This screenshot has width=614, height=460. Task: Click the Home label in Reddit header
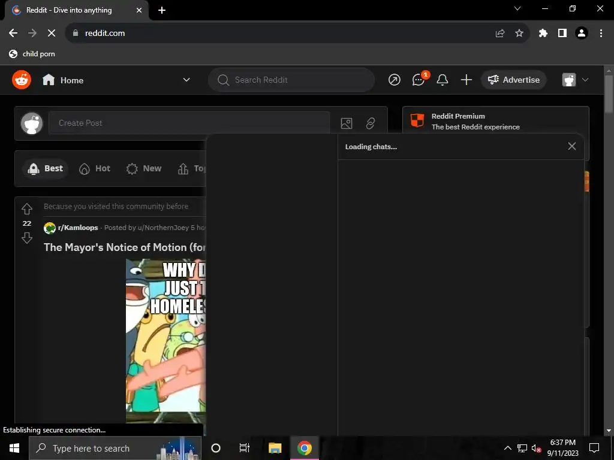click(72, 80)
